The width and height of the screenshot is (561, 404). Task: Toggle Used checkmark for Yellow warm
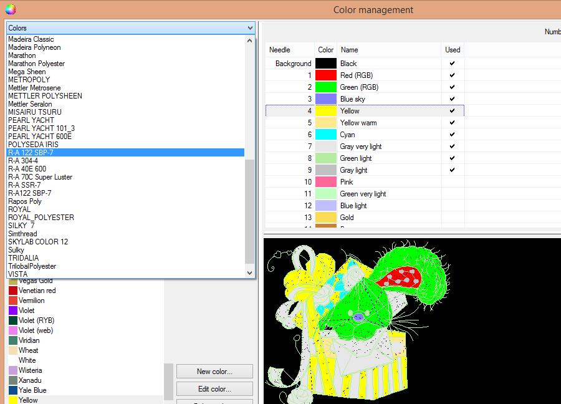click(453, 122)
